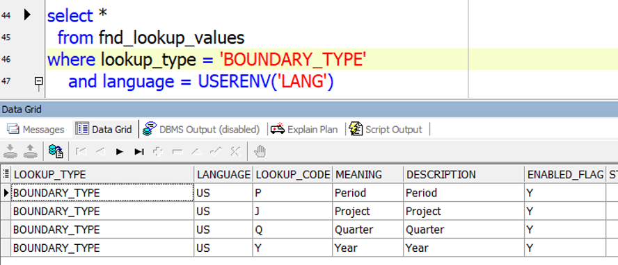Open the DBMS Output (disabled) tab
The height and width of the screenshot is (265, 618).
(201, 129)
